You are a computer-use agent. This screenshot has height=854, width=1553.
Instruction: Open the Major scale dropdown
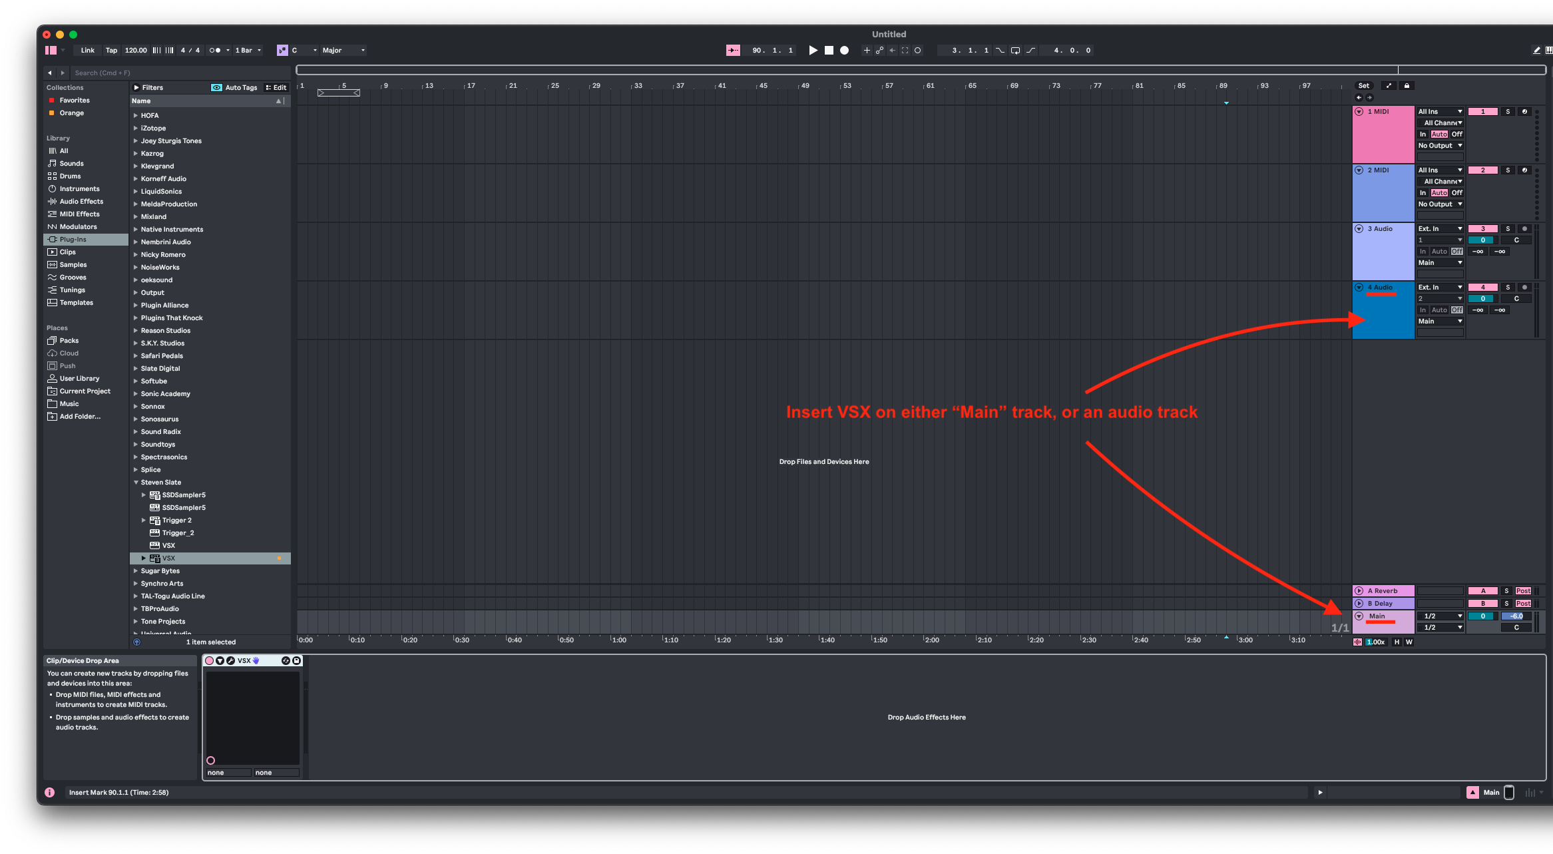343,51
